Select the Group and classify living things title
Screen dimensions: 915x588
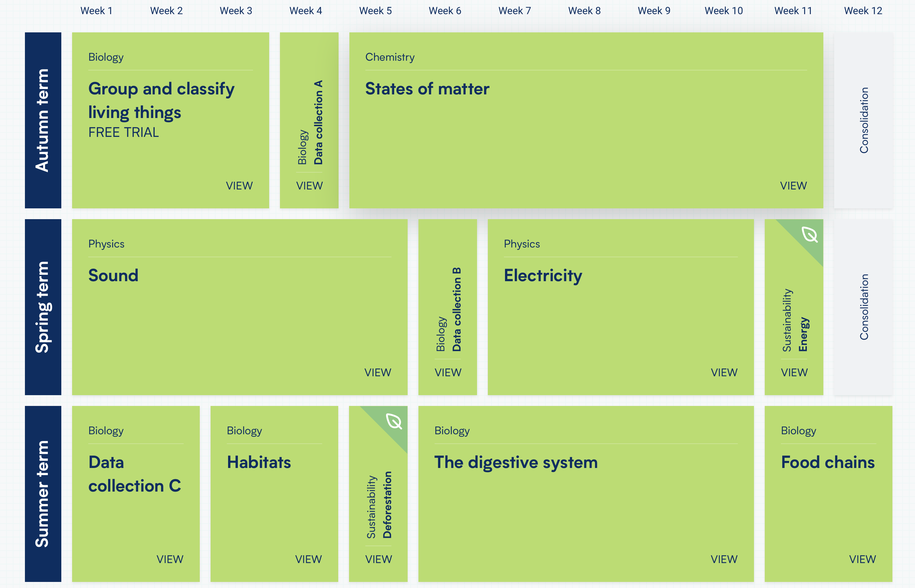161,101
